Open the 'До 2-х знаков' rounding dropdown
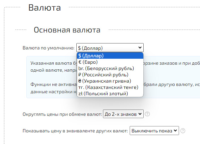 tap(123, 114)
